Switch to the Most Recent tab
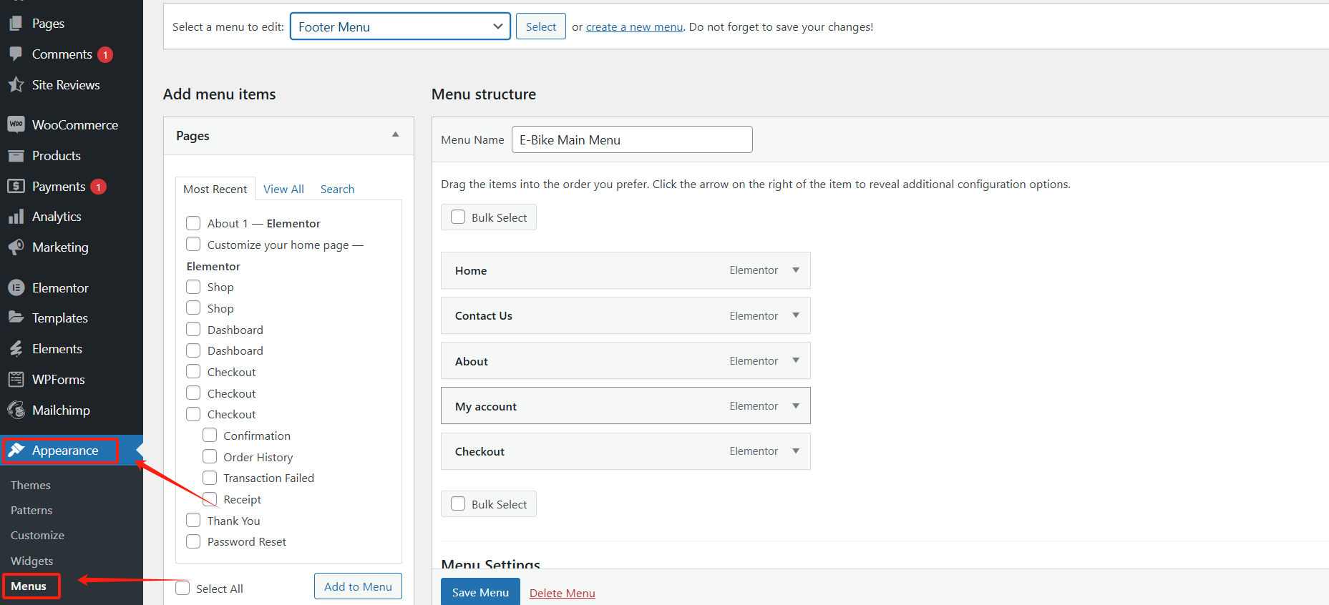 (x=215, y=189)
